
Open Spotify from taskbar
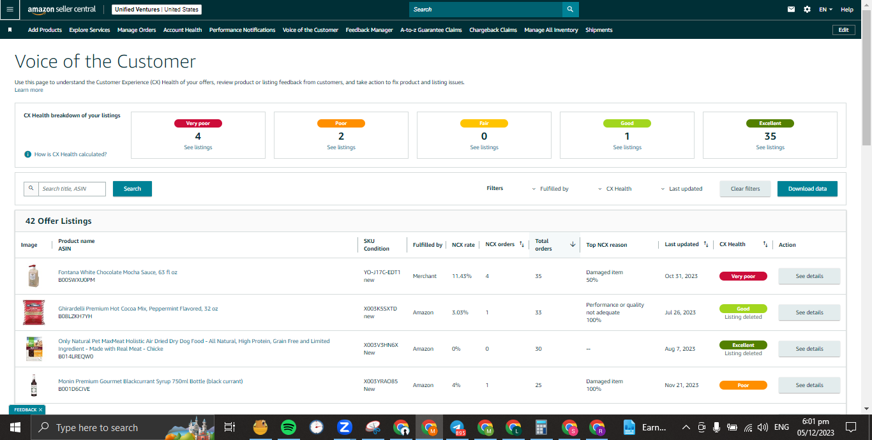point(288,427)
